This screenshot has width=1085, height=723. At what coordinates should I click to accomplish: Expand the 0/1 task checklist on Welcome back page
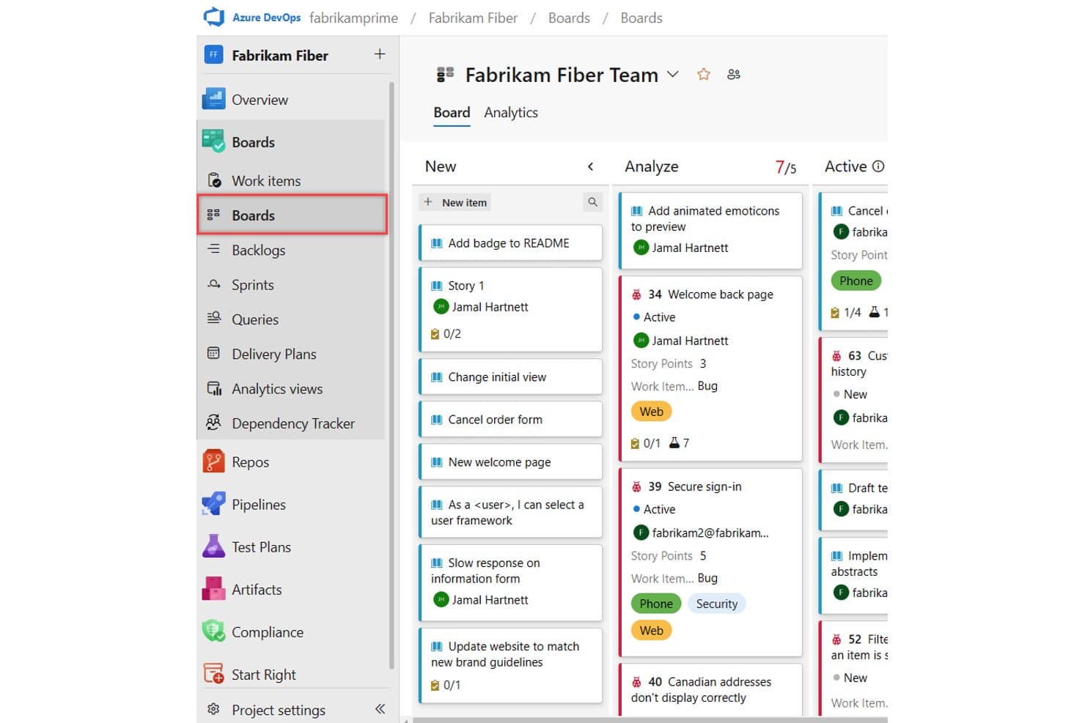[x=646, y=443]
